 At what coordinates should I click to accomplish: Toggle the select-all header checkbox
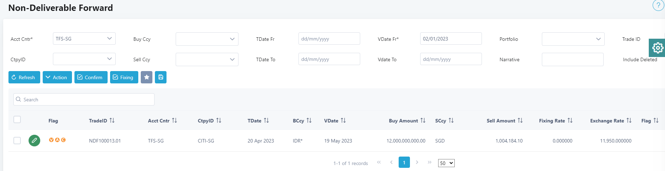coord(17,120)
